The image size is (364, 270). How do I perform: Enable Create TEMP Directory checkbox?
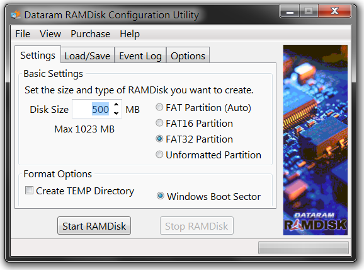tap(29, 191)
